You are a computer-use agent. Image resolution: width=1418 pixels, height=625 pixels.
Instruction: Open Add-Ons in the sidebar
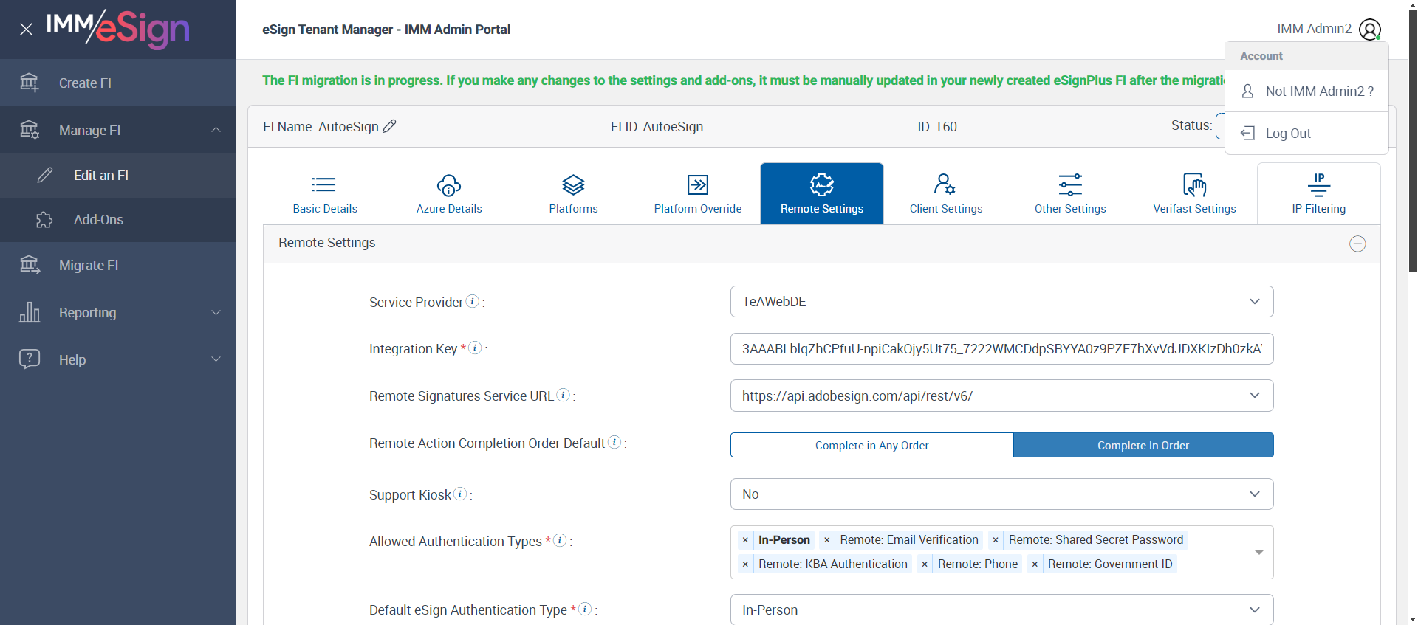(98, 220)
